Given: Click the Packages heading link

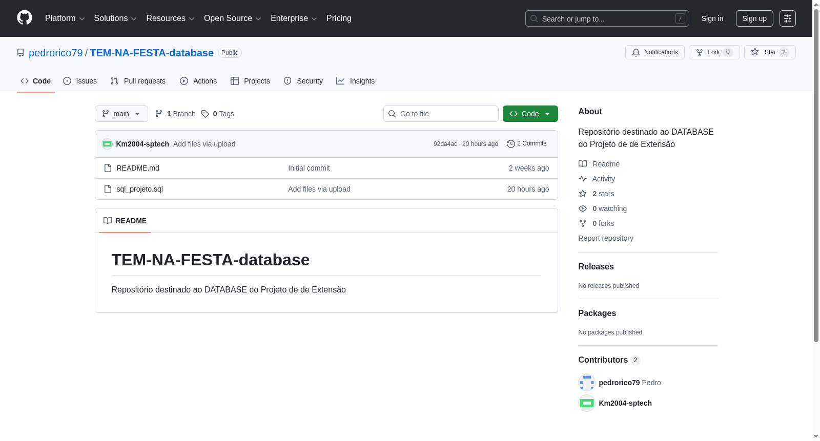Looking at the screenshot, I should pyautogui.click(x=597, y=313).
